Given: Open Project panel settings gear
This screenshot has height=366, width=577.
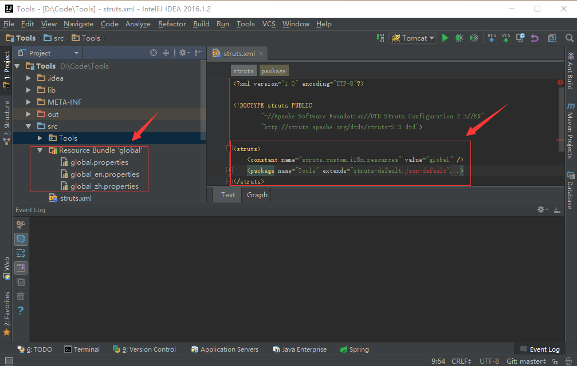Looking at the screenshot, I should tap(184, 53).
